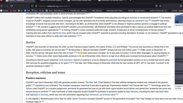Open The New York Times link

pyautogui.click(x=94, y=82)
